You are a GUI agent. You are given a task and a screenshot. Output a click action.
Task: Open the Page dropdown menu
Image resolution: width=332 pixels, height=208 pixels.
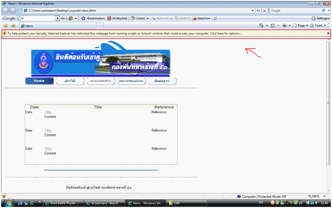[x=301, y=26]
